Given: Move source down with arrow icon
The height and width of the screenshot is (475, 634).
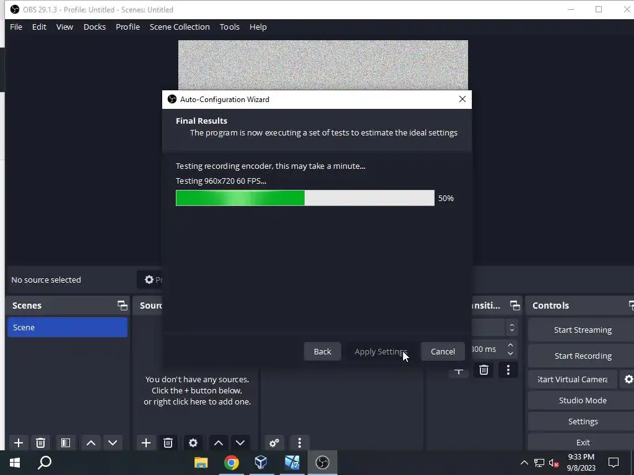Looking at the screenshot, I should [240, 443].
